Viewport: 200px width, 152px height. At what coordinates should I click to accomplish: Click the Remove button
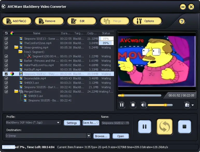[x=49, y=21]
